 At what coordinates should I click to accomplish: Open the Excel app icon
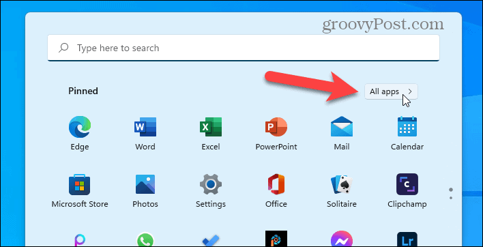pos(211,127)
